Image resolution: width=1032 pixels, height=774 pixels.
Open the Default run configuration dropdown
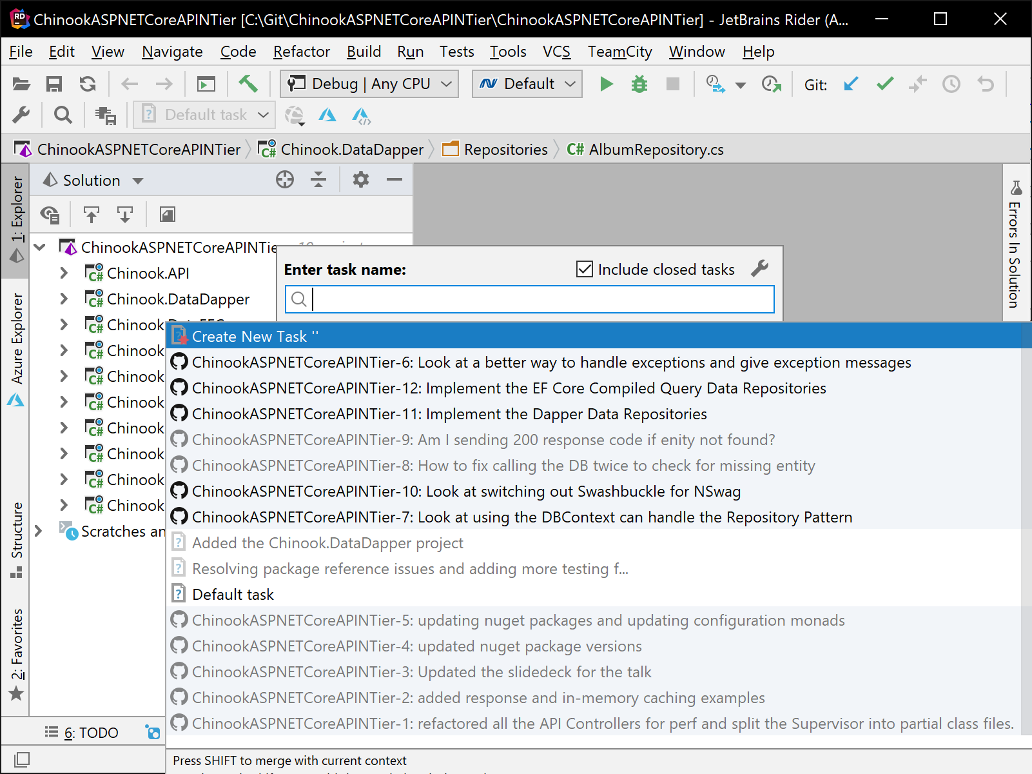click(x=527, y=84)
